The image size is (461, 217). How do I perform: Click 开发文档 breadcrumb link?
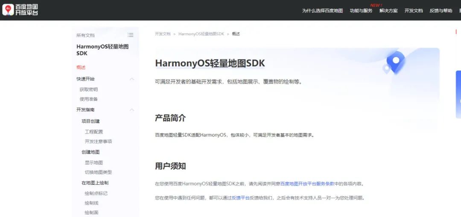tap(163, 34)
